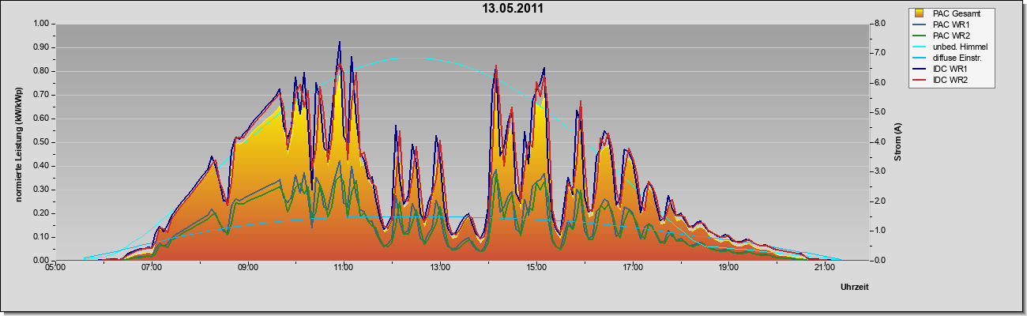Image resolution: width=1027 pixels, height=316 pixels.
Task: Click the PAC WR2 legend line marker
Action: pos(920,36)
